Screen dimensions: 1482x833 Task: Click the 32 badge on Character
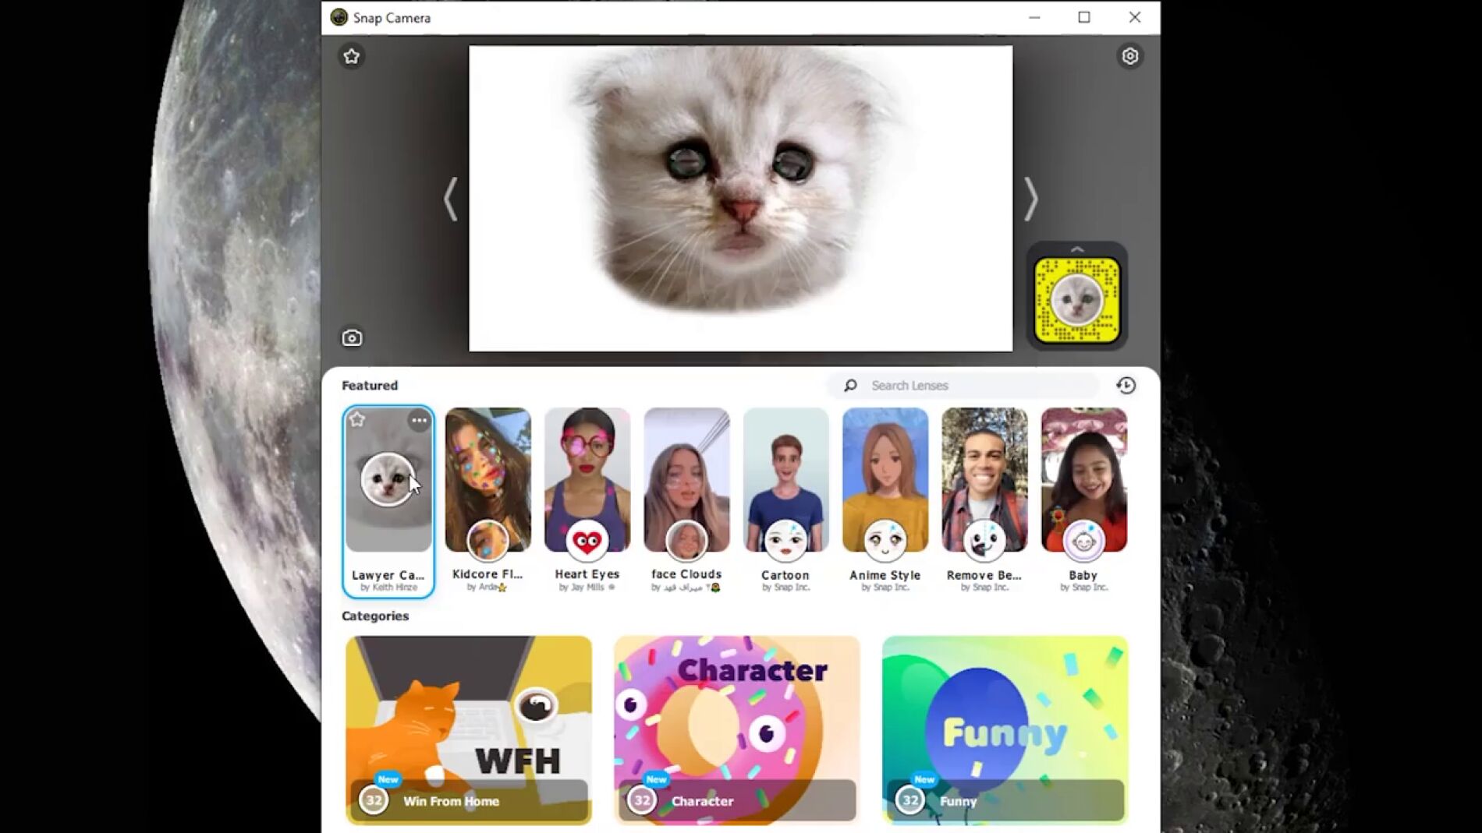coord(642,800)
